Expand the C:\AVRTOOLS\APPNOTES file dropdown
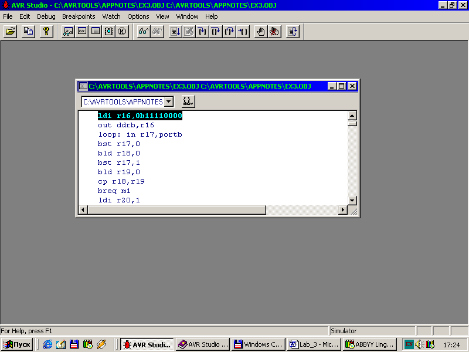Viewport: 469px width, 352px height. coord(169,101)
